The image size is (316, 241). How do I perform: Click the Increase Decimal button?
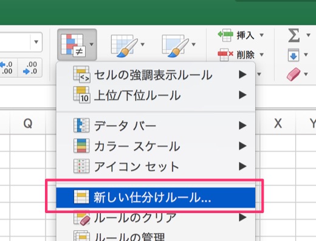tap(7, 68)
